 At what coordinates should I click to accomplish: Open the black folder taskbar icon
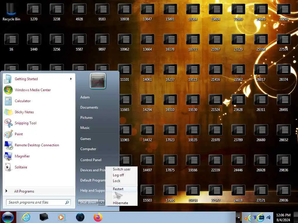click(44, 217)
